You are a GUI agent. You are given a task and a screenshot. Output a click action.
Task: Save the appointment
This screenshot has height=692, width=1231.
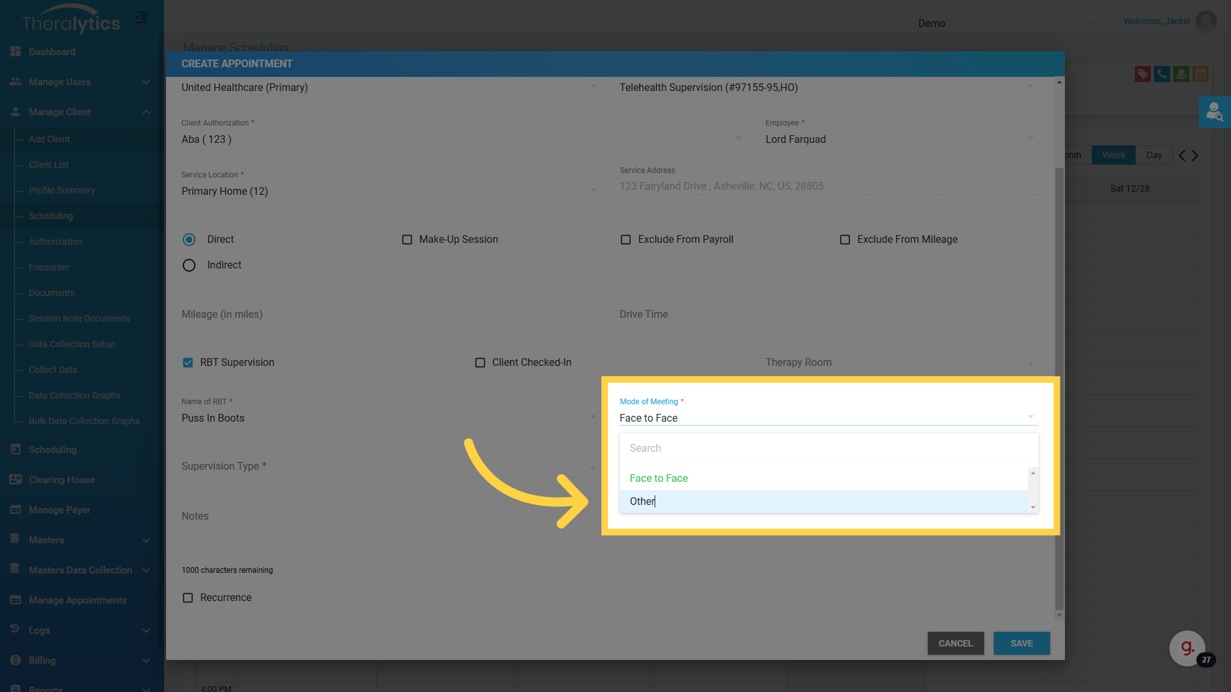[1021, 643]
